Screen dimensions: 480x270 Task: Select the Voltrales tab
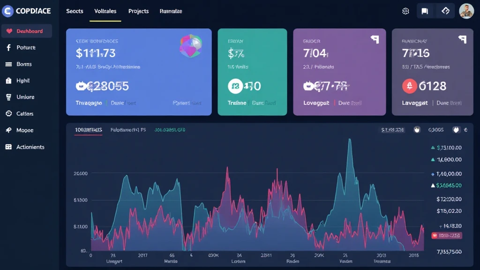point(105,11)
